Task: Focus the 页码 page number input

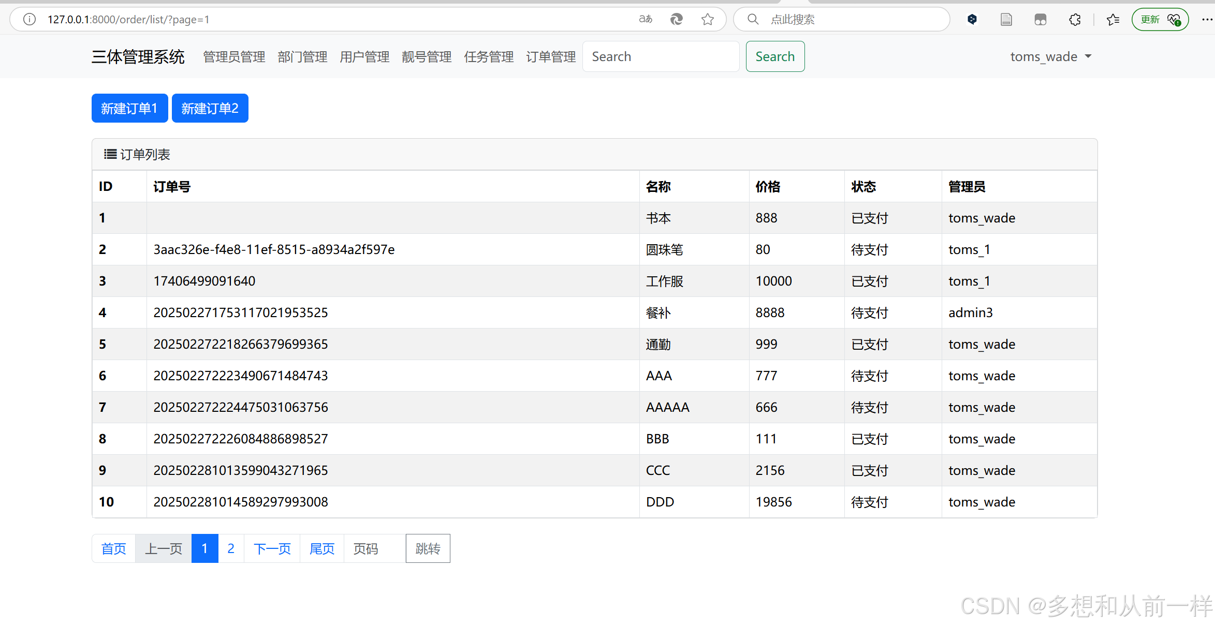Action: point(374,548)
